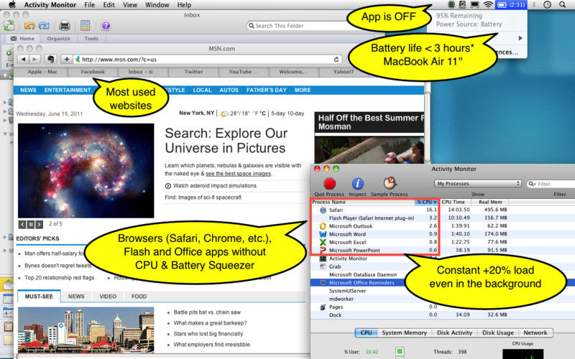Screen dimensions: 575x359
Task: Click the Apple logo menu
Action: 12,5
